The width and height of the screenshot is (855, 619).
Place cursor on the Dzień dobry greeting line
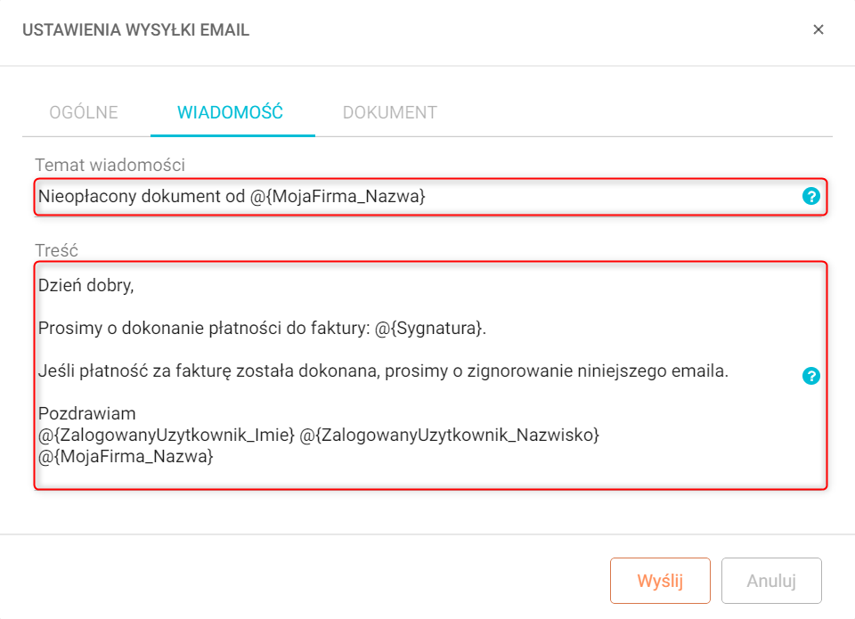coord(86,285)
